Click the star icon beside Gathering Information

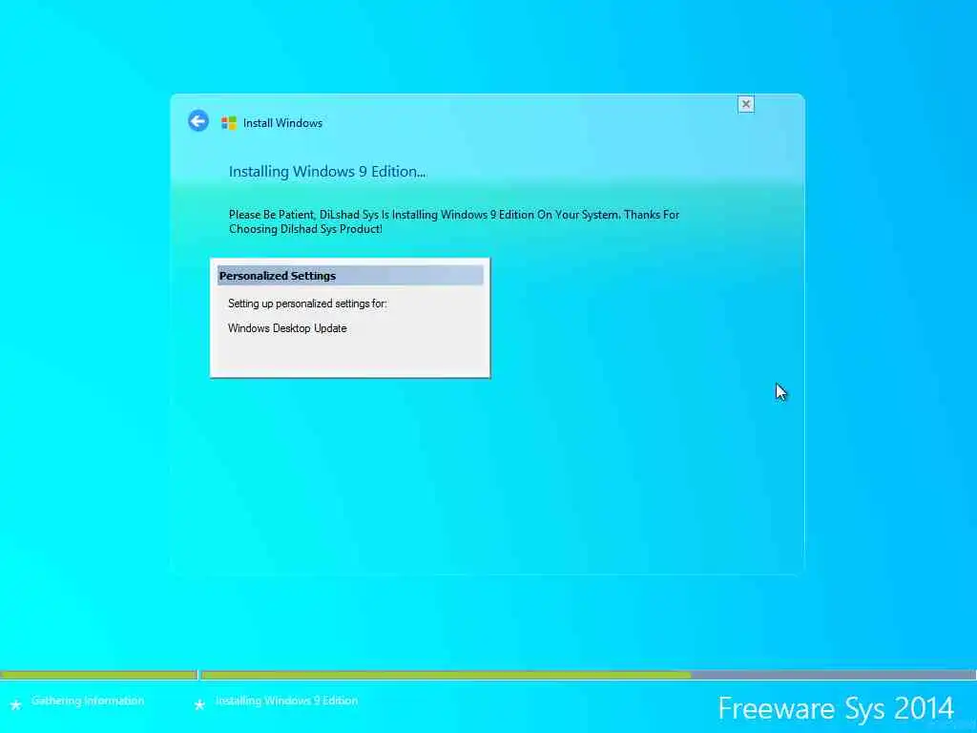pyautogui.click(x=15, y=704)
